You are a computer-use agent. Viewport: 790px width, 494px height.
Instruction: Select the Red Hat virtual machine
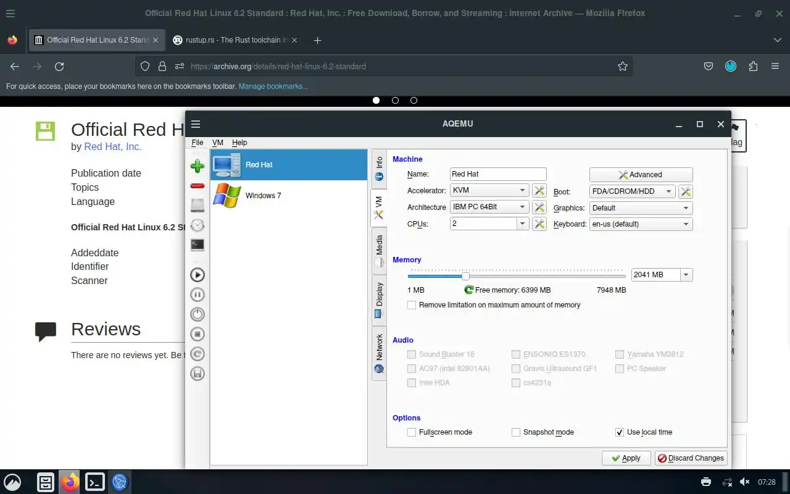coord(289,165)
